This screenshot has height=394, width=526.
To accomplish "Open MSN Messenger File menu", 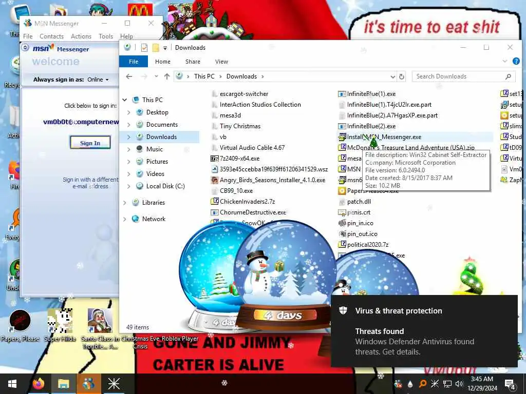I will [x=28, y=36].
